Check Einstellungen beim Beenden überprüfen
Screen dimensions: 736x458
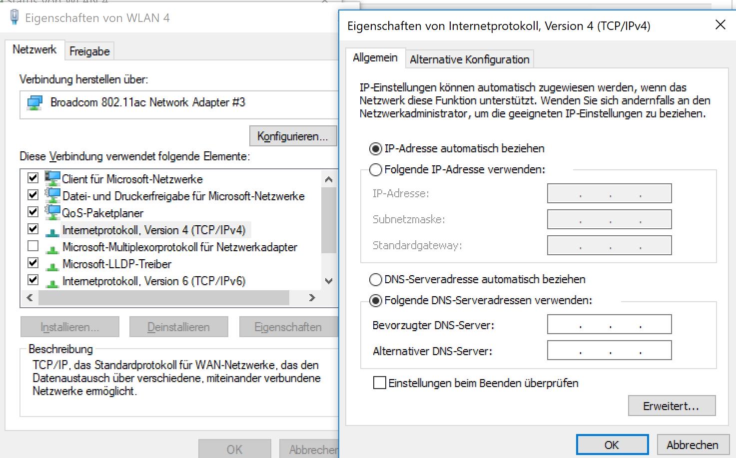[x=380, y=383]
